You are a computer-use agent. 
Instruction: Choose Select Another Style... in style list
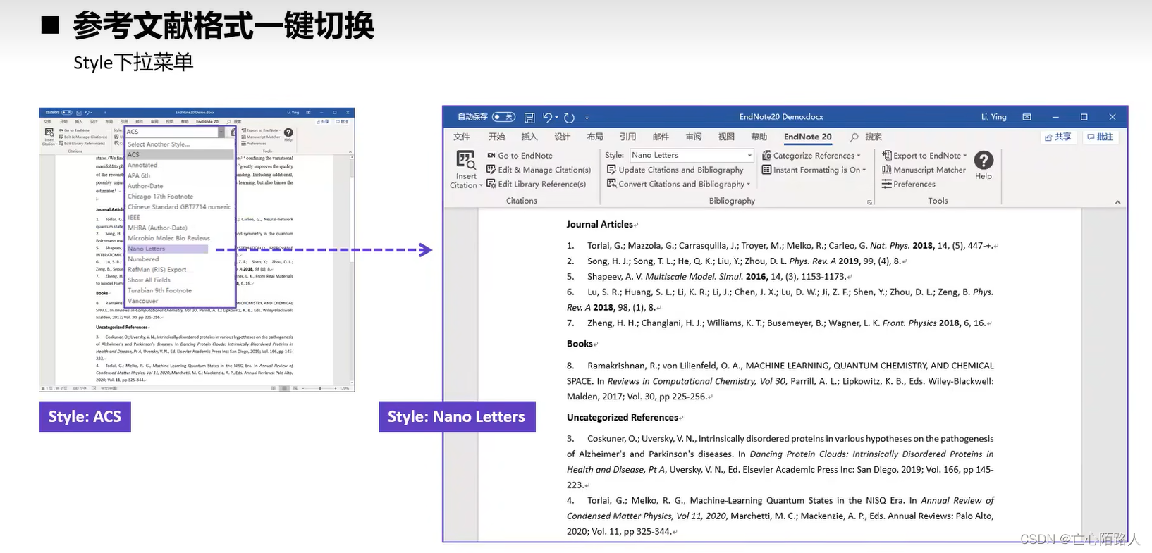(x=180, y=144)
